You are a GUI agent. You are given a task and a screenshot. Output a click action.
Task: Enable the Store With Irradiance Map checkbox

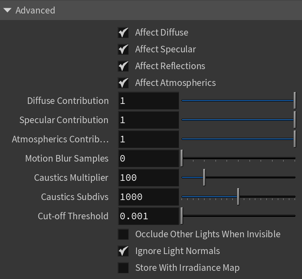(x=123, y=268)
